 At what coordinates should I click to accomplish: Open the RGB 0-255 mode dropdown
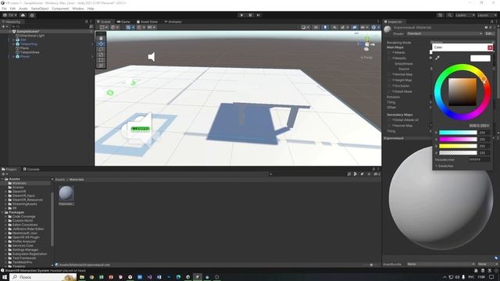click(x=479, y=126)
